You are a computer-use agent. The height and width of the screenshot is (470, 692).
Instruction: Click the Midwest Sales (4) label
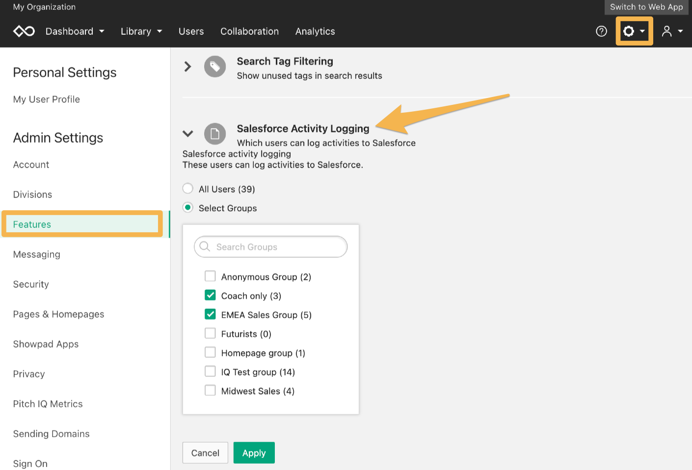(x=258, y=391)
